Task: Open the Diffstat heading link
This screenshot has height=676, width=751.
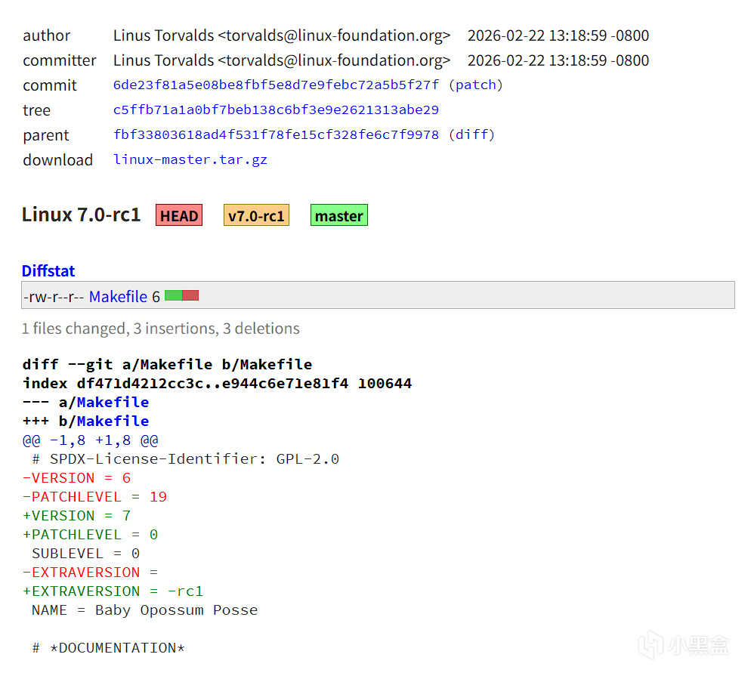Action: pyautogui.click(x=48, y=271)
